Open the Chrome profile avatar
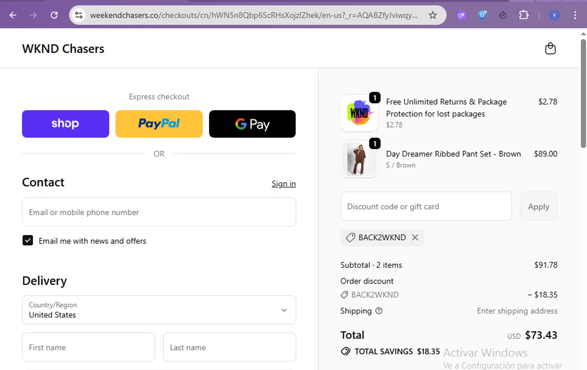This screenshot has height=370, width=587. pos(554,15)
